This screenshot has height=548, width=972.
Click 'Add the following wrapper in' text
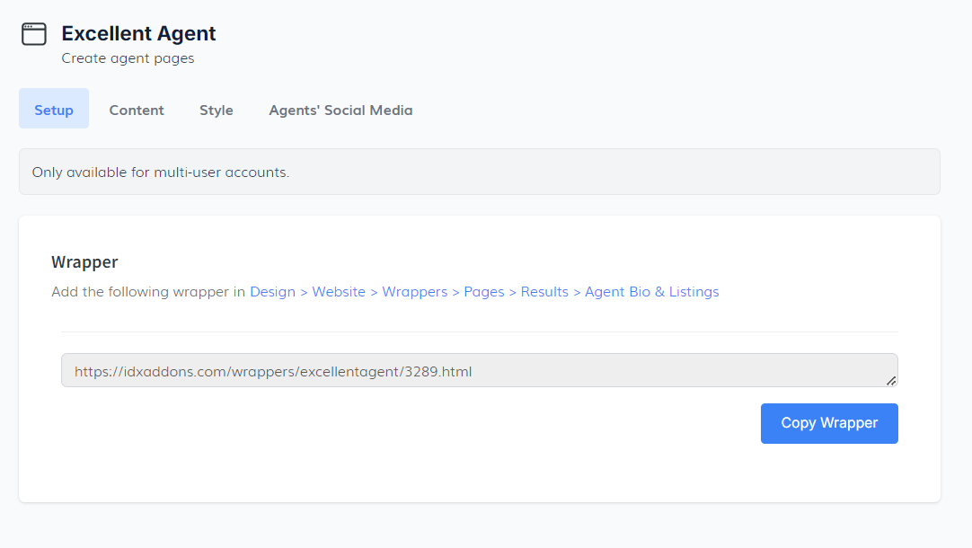[149, 291]
